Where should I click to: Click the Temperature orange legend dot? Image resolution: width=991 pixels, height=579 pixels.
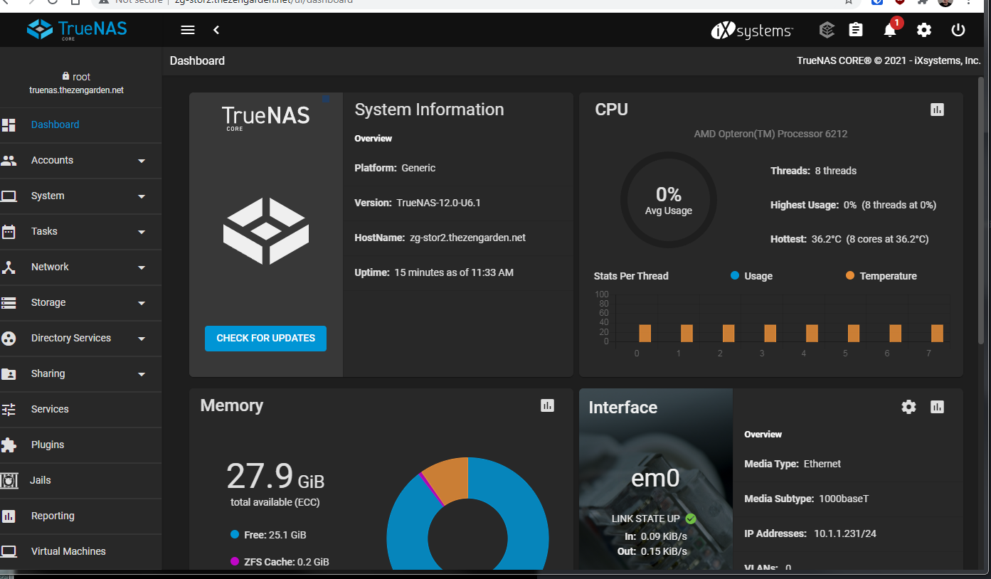click(850, 275)
